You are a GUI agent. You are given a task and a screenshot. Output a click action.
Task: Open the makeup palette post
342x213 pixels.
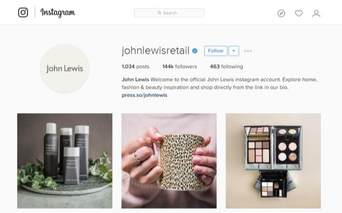tap(273, 161)
